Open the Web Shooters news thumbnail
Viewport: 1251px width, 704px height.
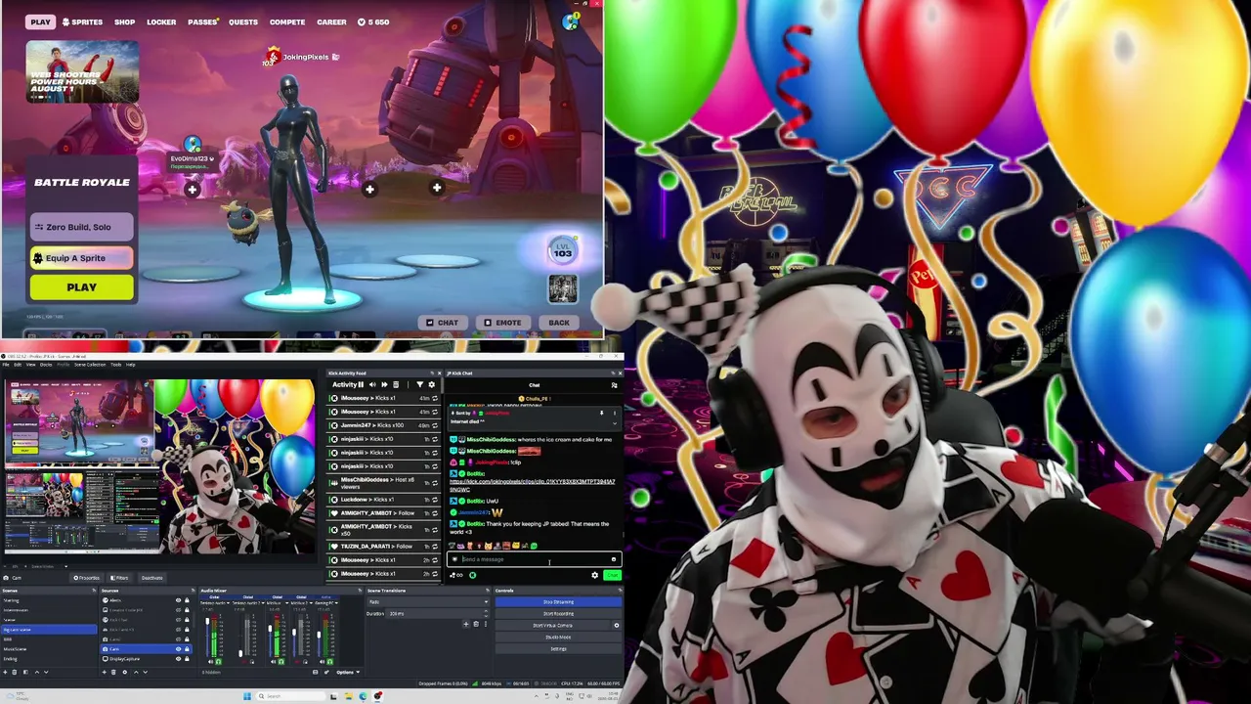pos(82,71)
